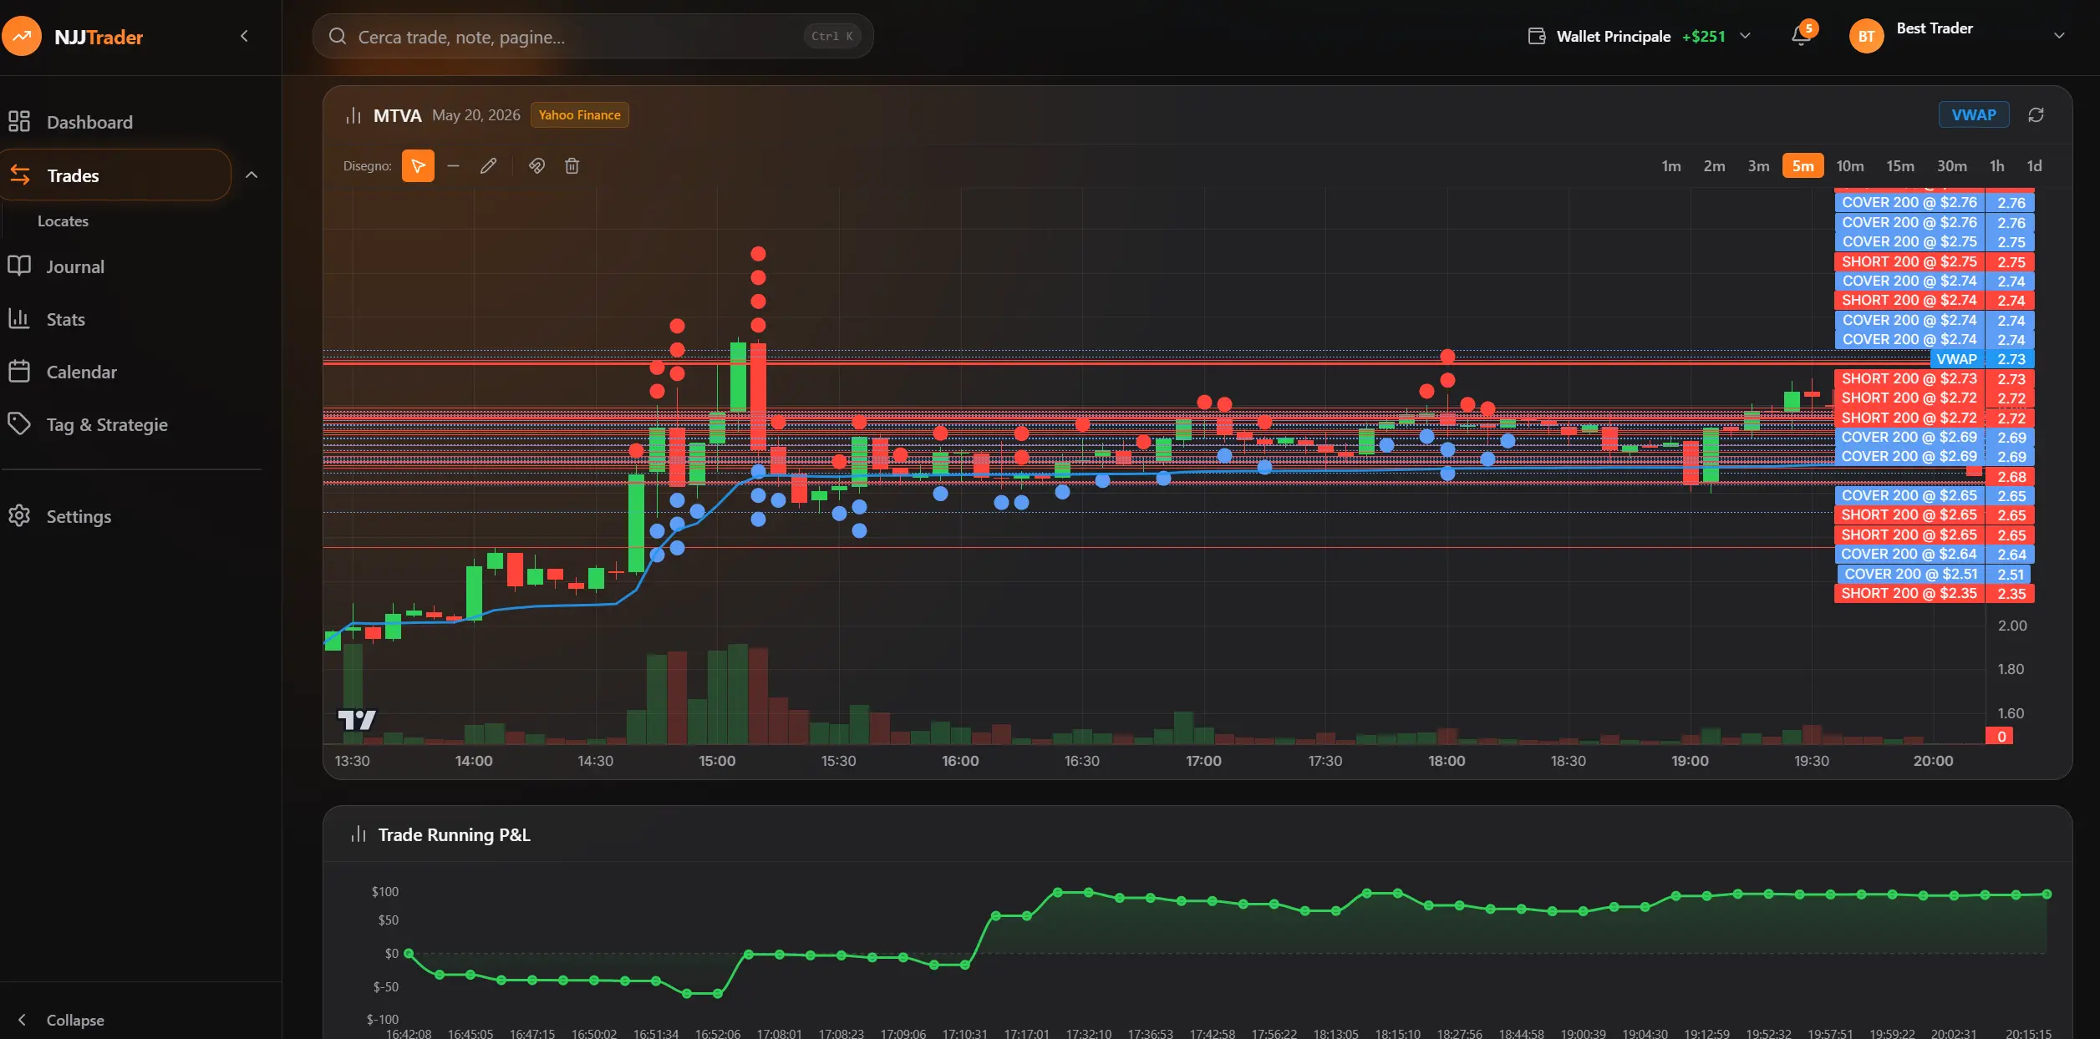Click the Trade Running P&L heading
The image size is (2100, 1039).
pyautogui.click(x=454, y=835)
